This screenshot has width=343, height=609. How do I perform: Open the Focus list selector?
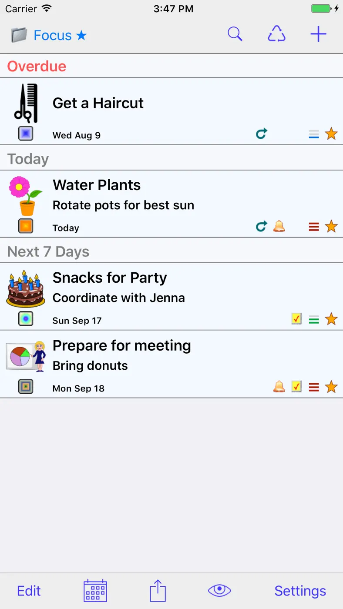pos(49,35)
